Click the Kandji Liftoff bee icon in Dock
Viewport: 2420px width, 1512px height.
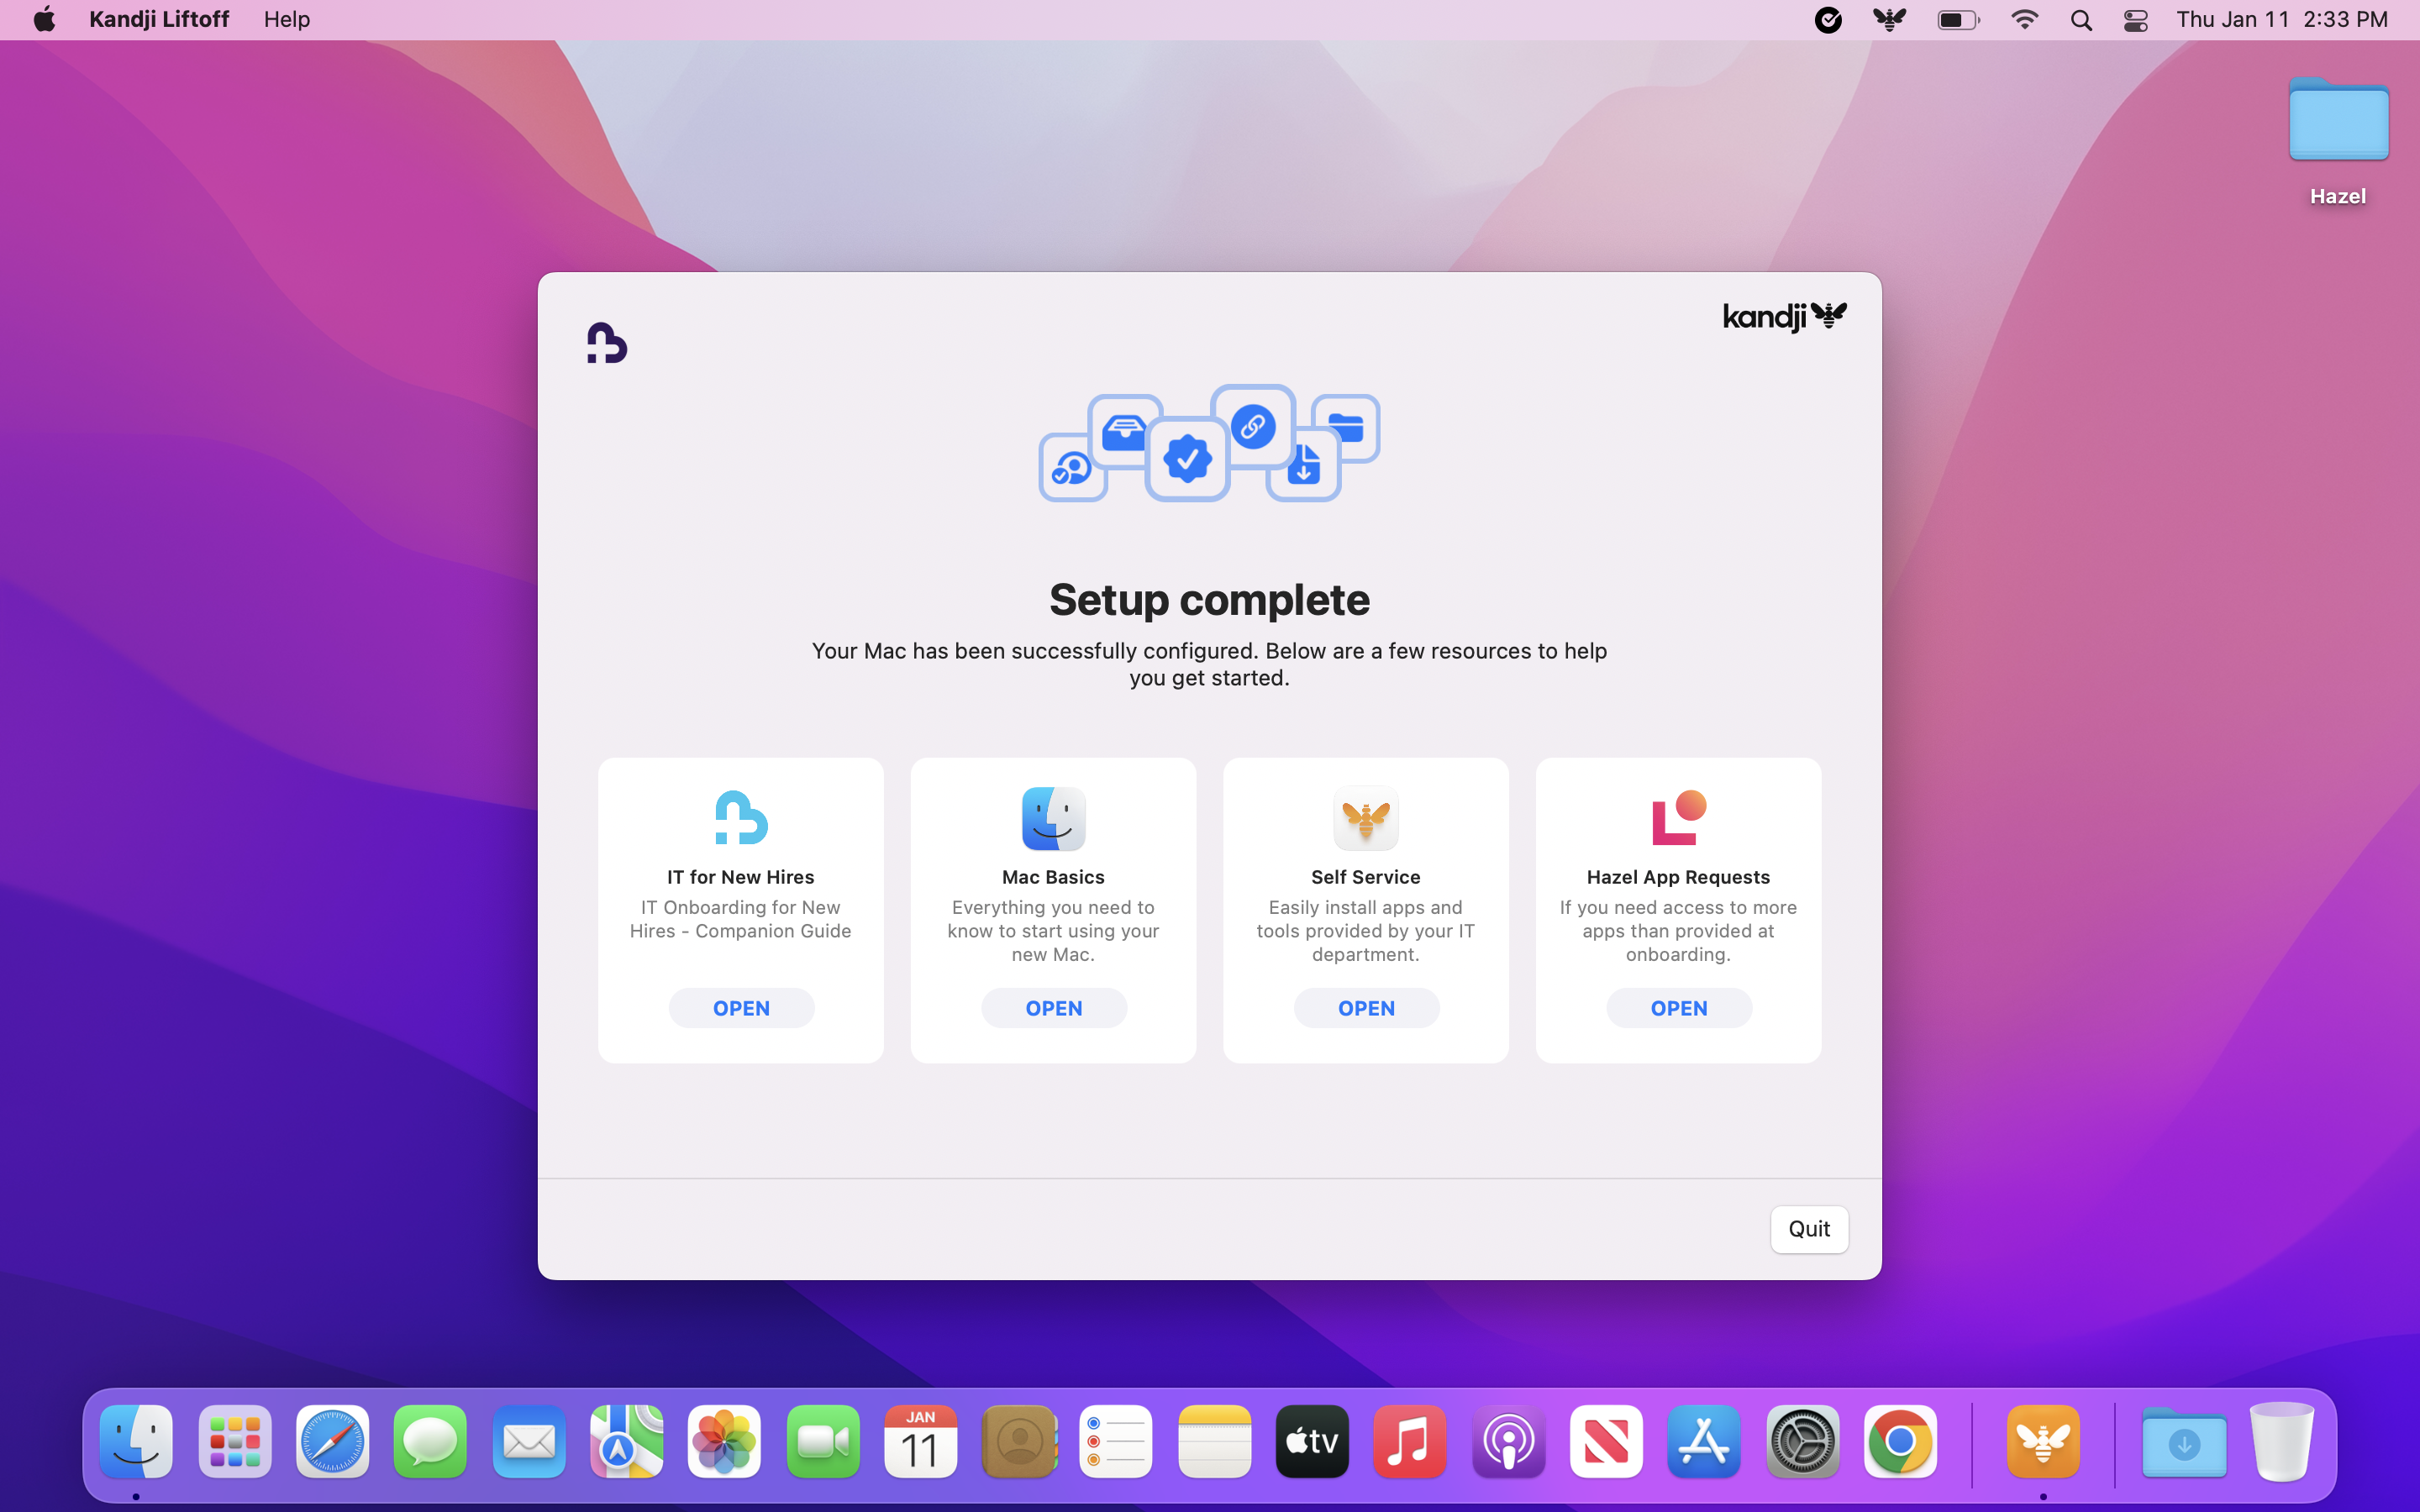click(2043, 1442)
